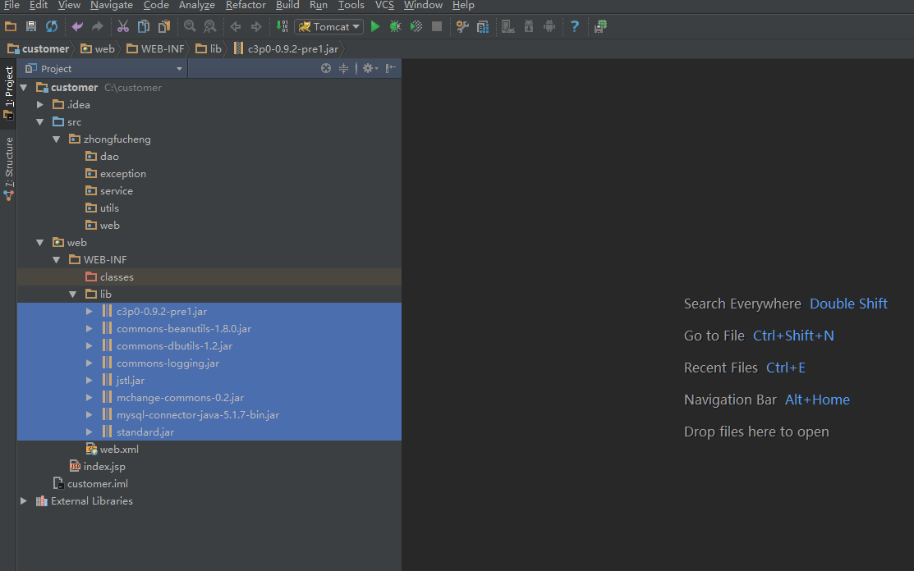Screen dimensions: 914x571
Task: Expand the .idea folder
Action: (x=40, y=105)
